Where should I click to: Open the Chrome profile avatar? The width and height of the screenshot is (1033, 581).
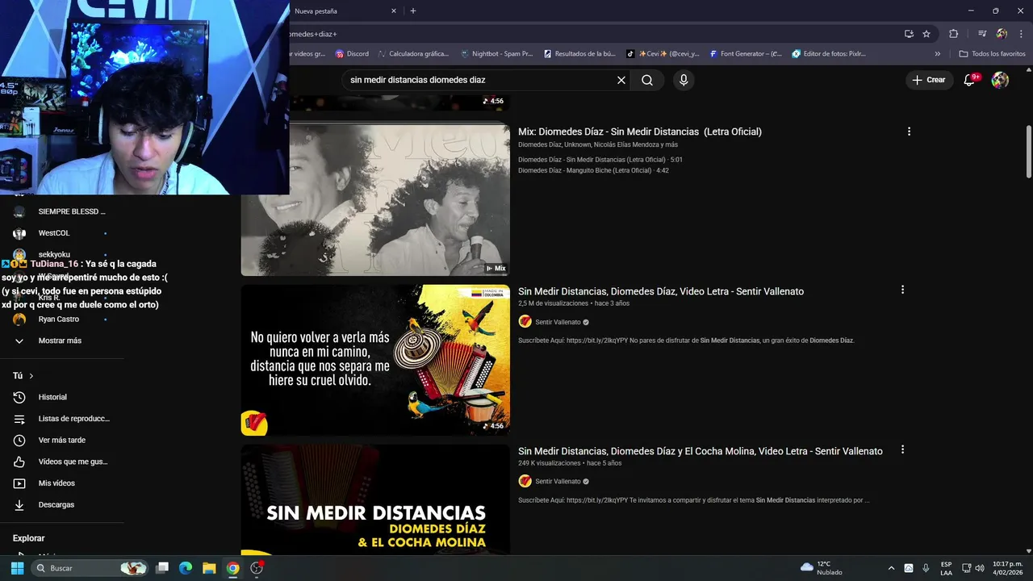coord(1002,34)
